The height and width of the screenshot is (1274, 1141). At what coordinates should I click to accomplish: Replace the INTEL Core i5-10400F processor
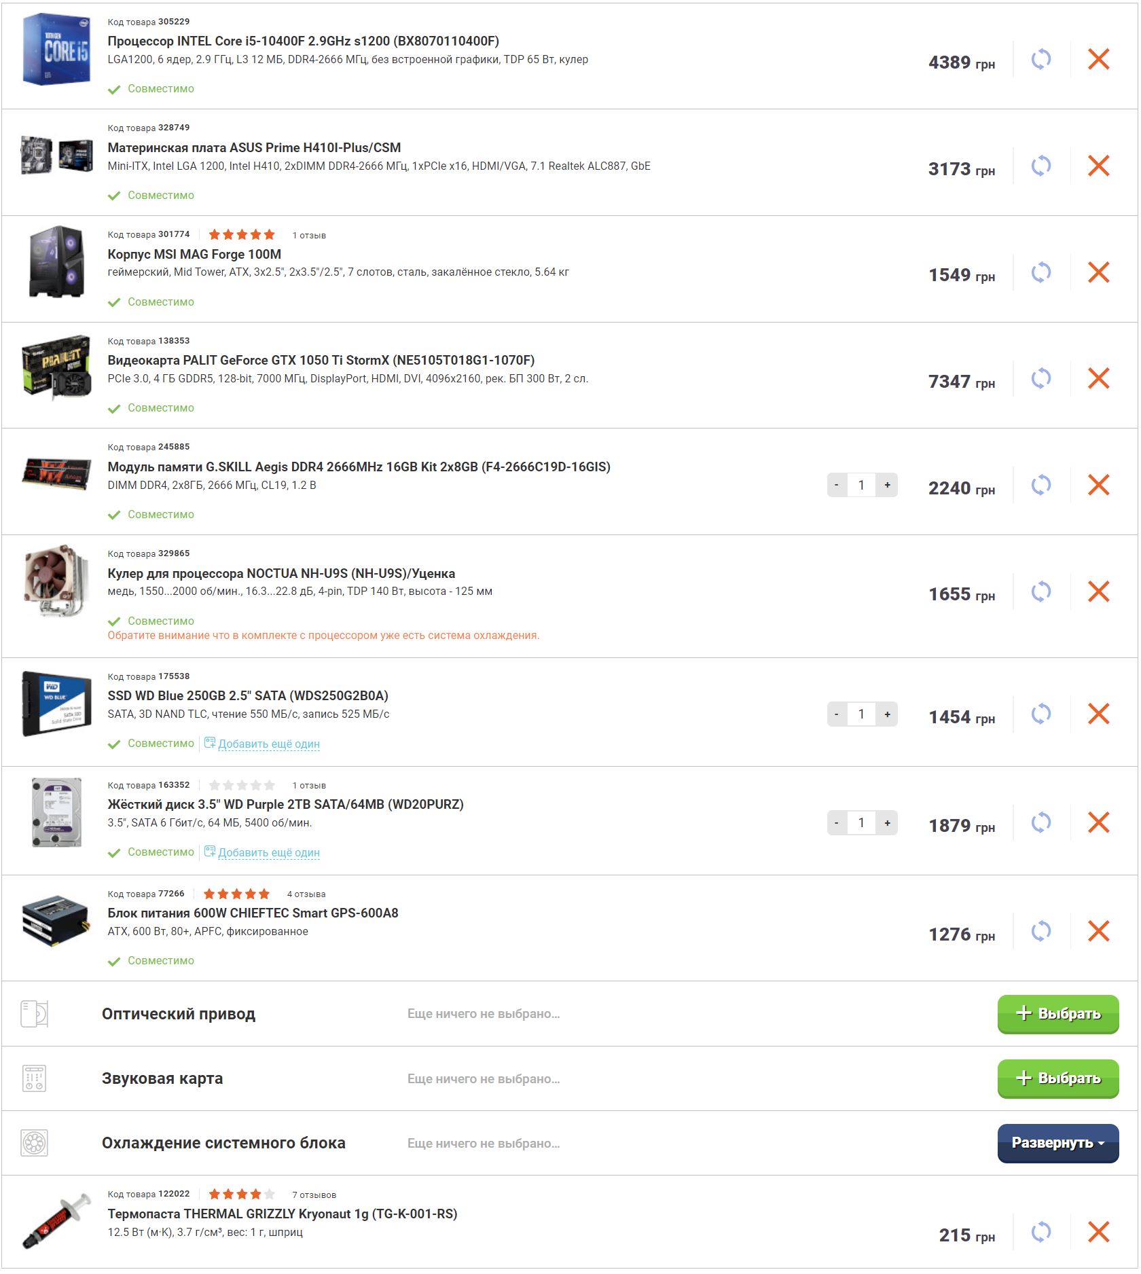click(1040, 59)
